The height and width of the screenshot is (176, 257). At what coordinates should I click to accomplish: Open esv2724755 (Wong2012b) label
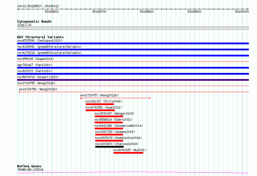coord(36,83)
